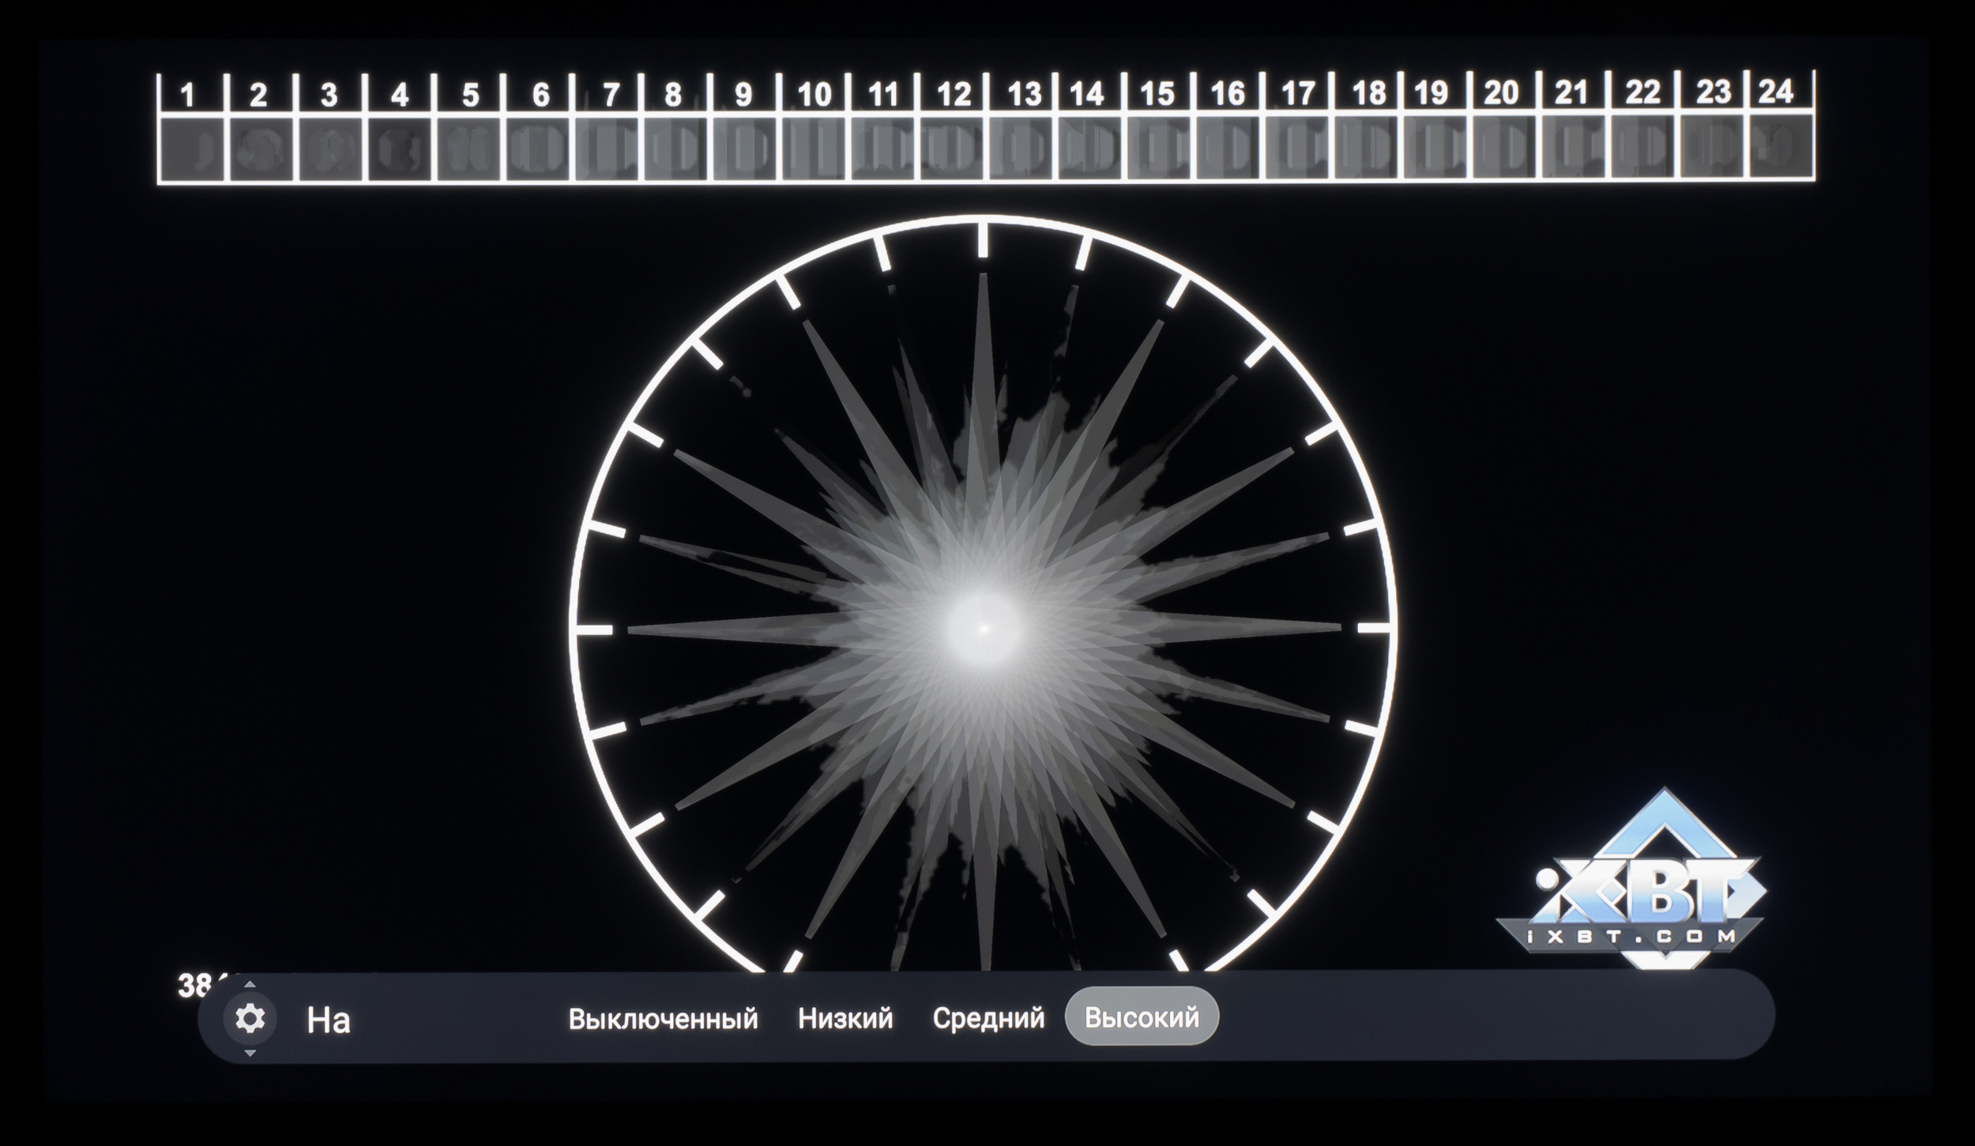Click gray test box under number 4

pos(400,148)
